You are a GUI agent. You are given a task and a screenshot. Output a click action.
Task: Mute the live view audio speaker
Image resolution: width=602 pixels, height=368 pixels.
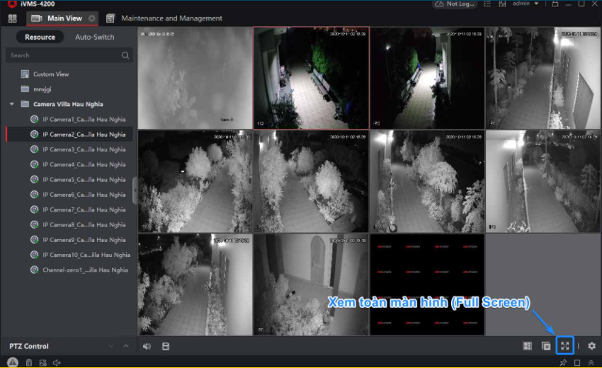[147, 346]
